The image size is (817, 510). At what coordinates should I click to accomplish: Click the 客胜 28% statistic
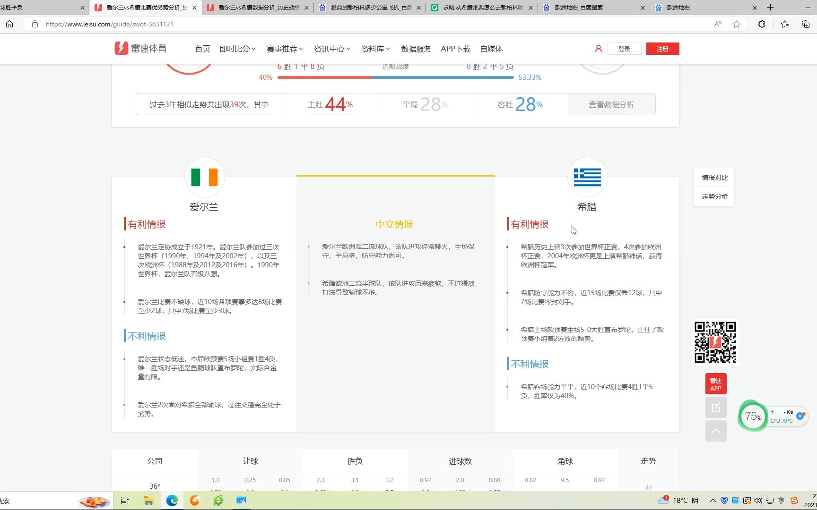pos(520,104)
